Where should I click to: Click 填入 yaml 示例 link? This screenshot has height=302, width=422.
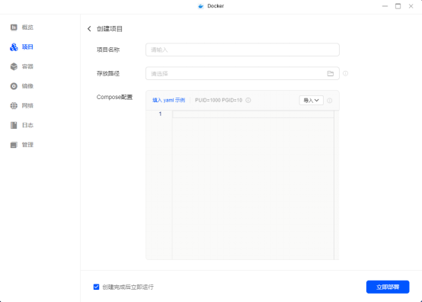click(169, 100)
